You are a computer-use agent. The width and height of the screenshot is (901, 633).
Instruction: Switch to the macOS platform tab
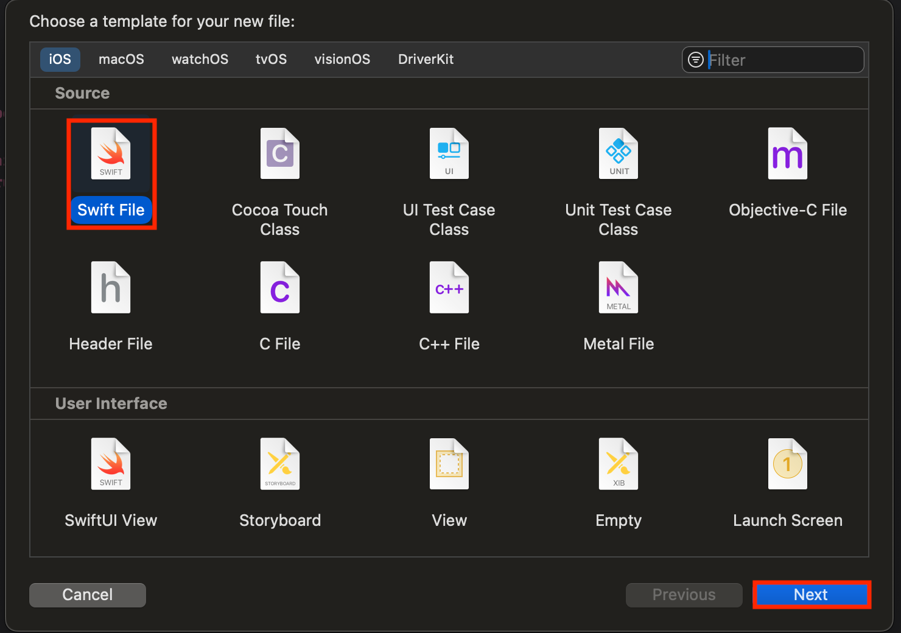[x=121, y=60]
